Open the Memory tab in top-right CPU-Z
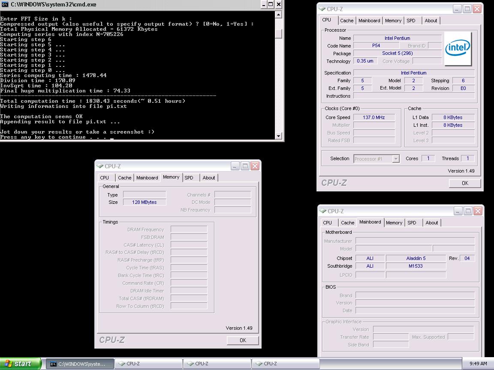The height and width of the screenshot is (370, 494). [393, 21]
